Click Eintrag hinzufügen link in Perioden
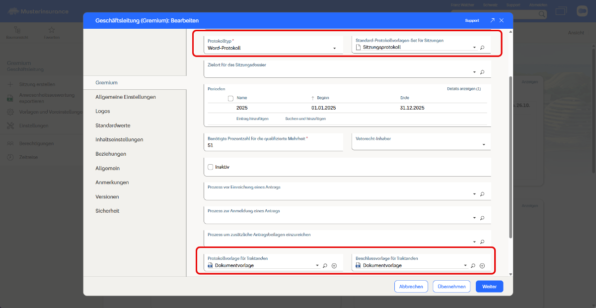The width and height of the screenshot is (596, 308). 252,119
